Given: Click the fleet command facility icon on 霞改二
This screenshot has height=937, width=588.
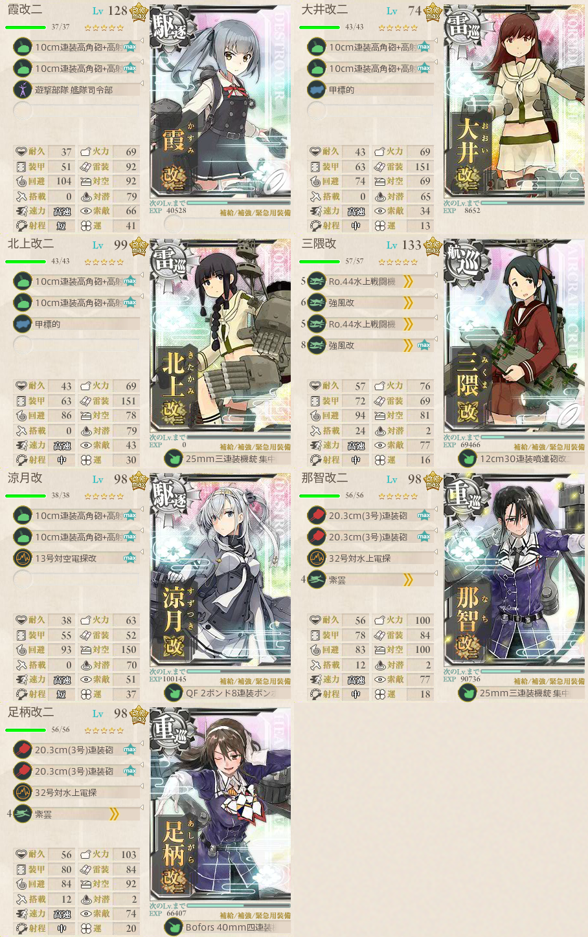Looking at the screenshot, I should (23, 90).
